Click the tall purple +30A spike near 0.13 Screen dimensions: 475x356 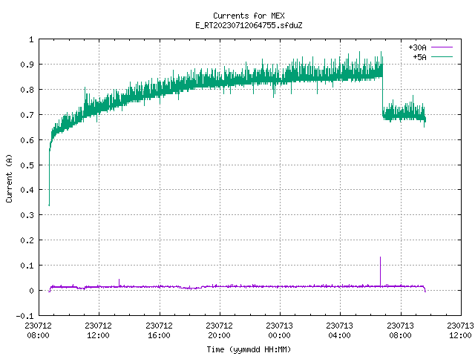point(380,271)
